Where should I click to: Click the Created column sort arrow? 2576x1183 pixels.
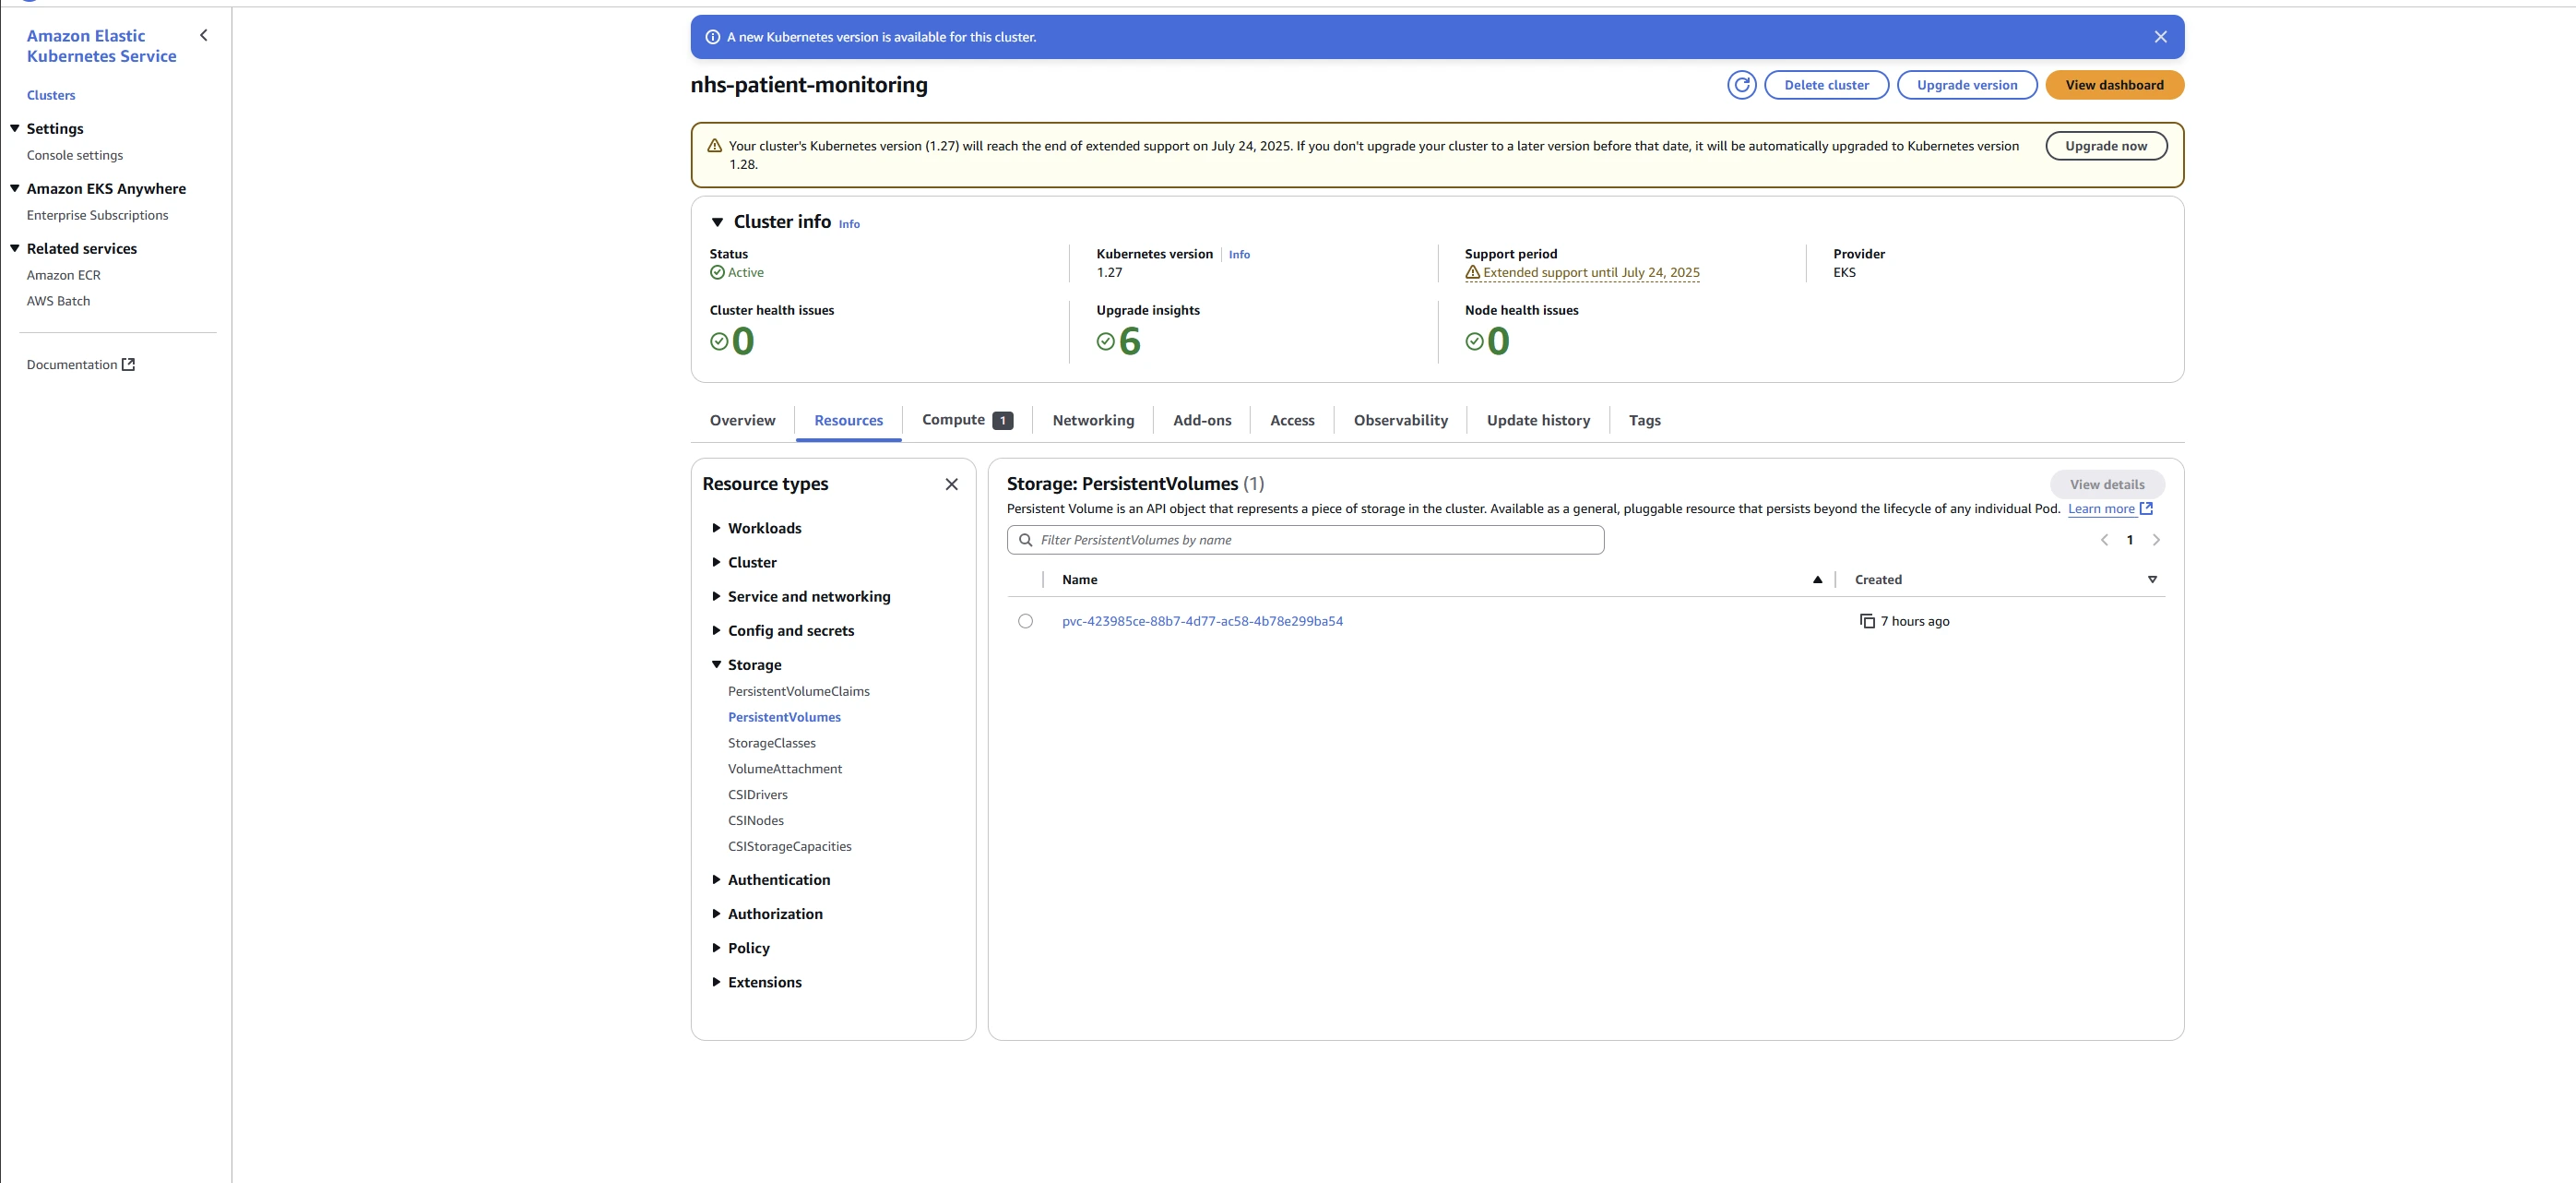point(2152,580)
